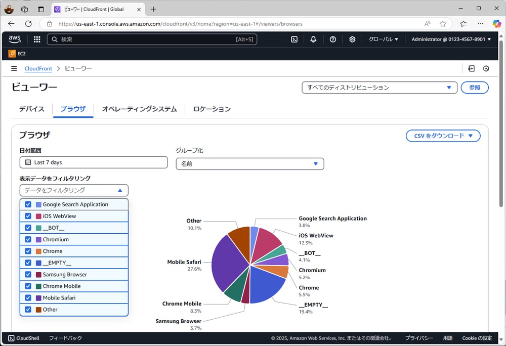506x346 pixels.
Task: Click the 参照 button
Action: coord(475,88)
